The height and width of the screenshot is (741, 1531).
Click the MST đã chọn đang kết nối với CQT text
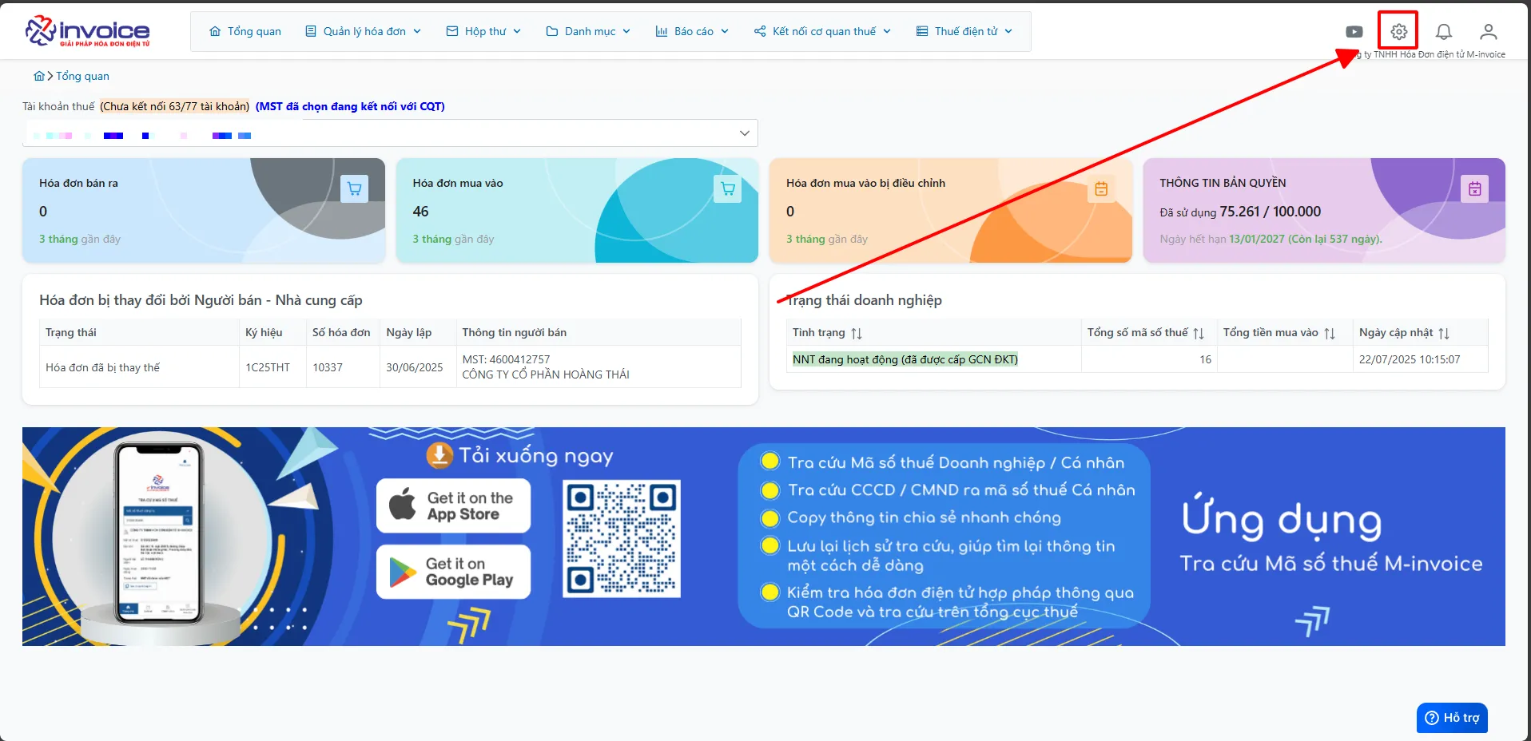point(350,106)
